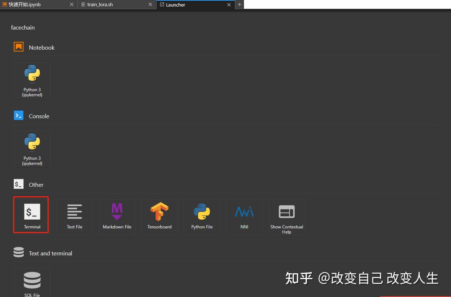Switch to the 快速开始.ipynb tab

pyautogui.click(x=35, y=5)
